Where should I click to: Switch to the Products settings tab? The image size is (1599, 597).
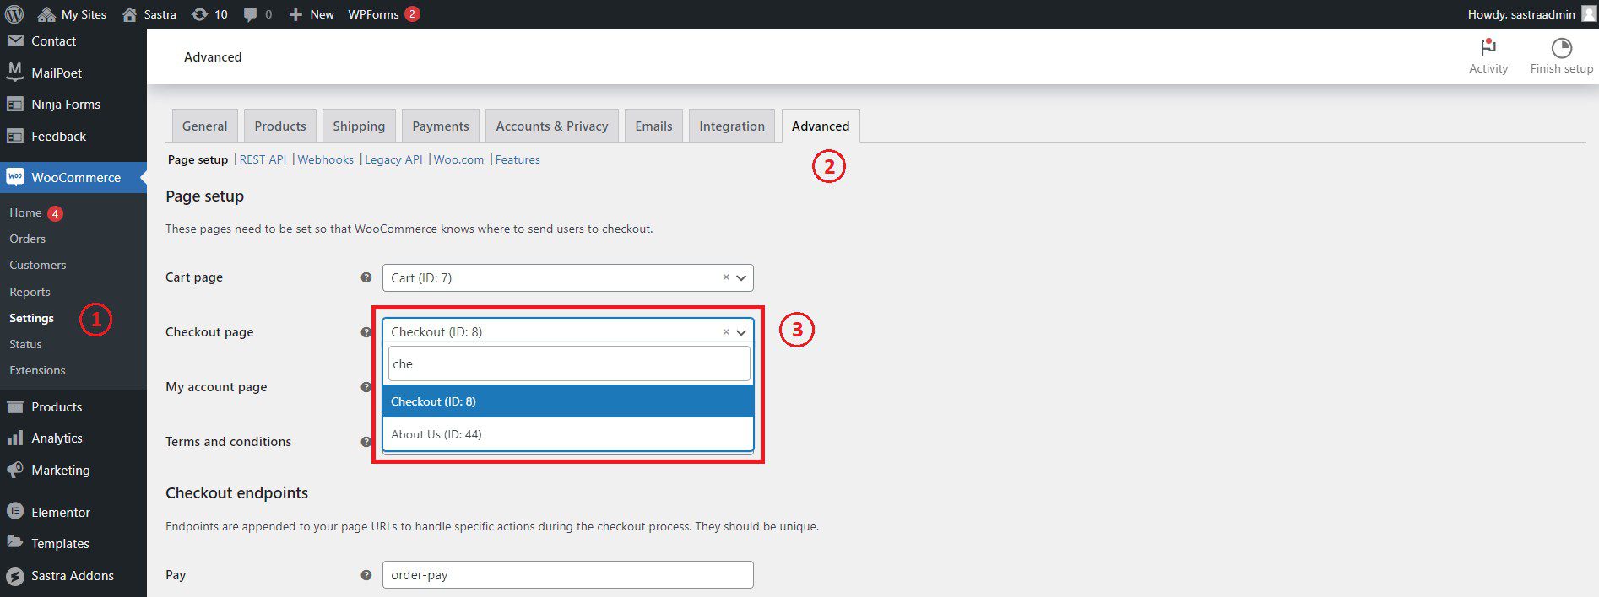pyautogui.click(x=279, y=126)
